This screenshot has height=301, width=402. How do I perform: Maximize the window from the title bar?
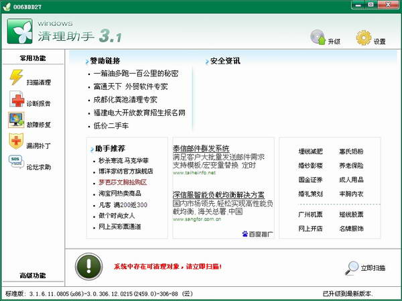(371, 5)
